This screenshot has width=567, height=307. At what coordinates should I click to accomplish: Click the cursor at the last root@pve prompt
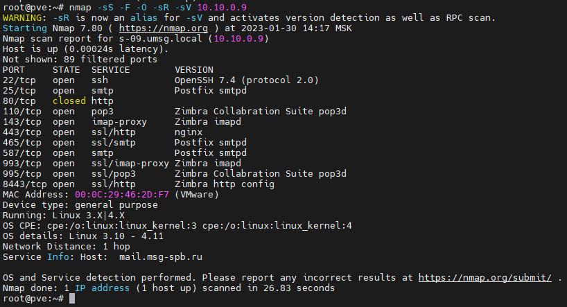(x=73, y=298)
